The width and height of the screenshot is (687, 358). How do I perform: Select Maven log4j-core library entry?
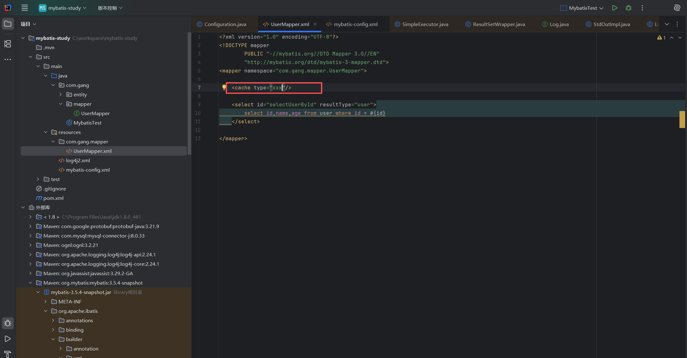(98, 264)
